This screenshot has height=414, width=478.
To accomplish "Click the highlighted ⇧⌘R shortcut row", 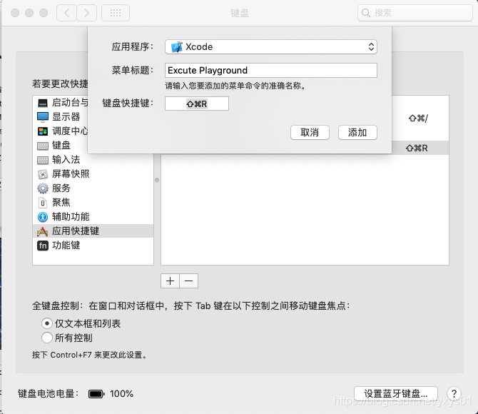I will pos(420,148).
